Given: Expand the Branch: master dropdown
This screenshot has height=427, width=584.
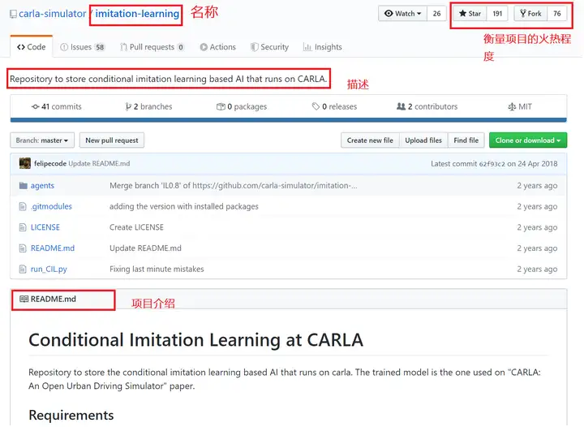Looking at the screenshot, I should pyautogui.click(x=42, y=140).
